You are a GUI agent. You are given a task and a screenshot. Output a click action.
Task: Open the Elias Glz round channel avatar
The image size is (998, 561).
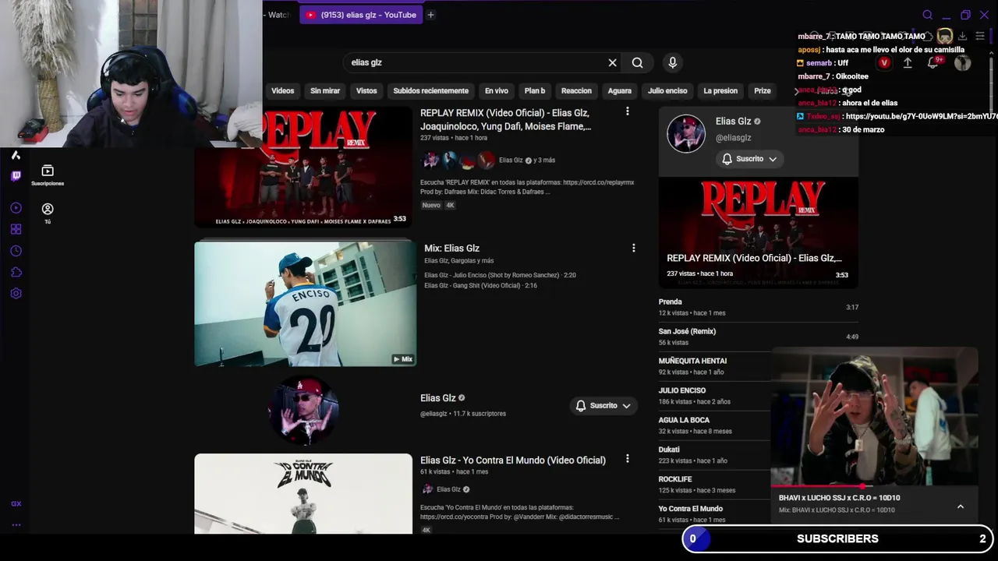[303, 409]
